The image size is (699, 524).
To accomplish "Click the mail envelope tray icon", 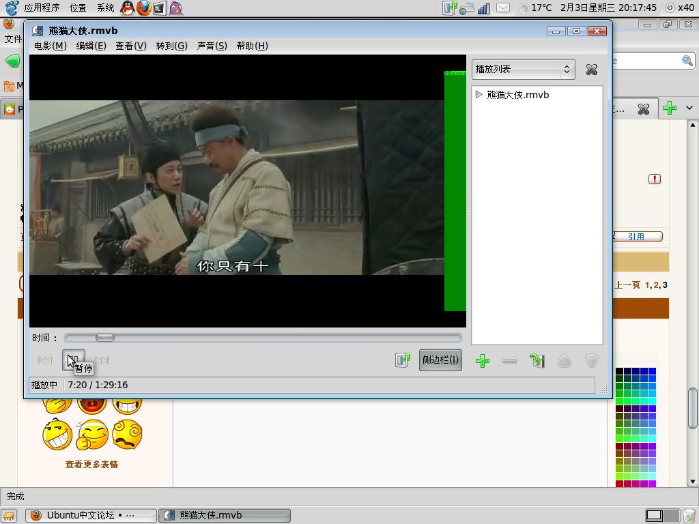I will (x=503, y=8).
